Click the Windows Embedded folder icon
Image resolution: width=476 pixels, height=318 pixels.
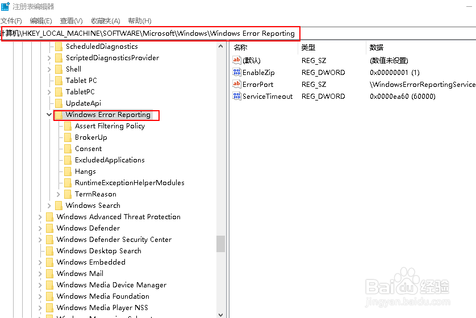tap(49, 262)
